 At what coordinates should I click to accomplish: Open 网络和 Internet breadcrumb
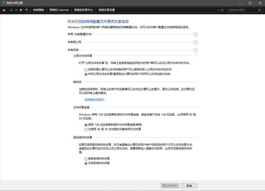[59, 10]
